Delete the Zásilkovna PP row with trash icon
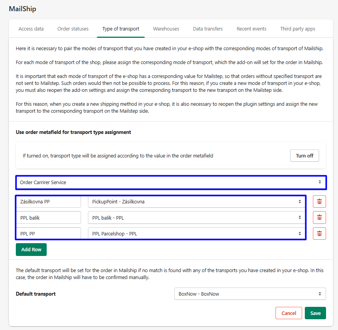 319,201
